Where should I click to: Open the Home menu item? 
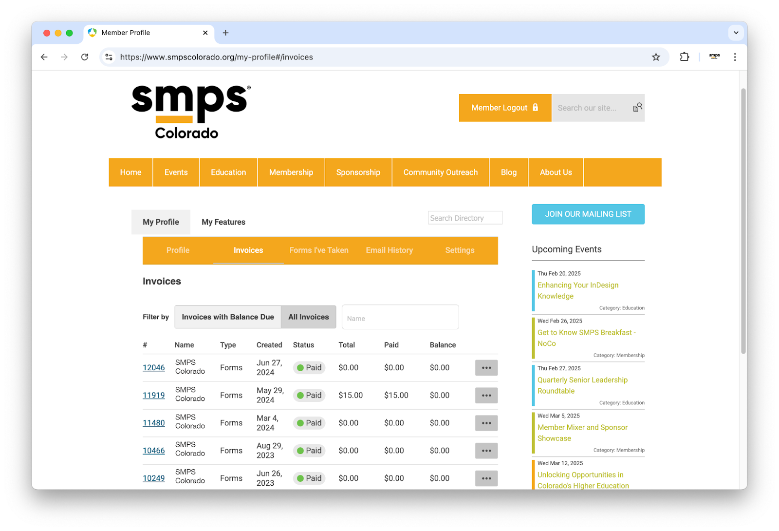pyautogui.click(x=130, y=172)
